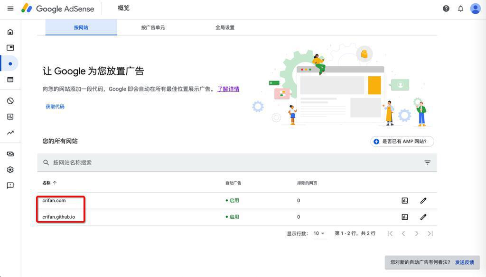Go to previous page of results
The height and width of the screenshot is (277, 486).
pyautogui.click(x=403, y=234)
